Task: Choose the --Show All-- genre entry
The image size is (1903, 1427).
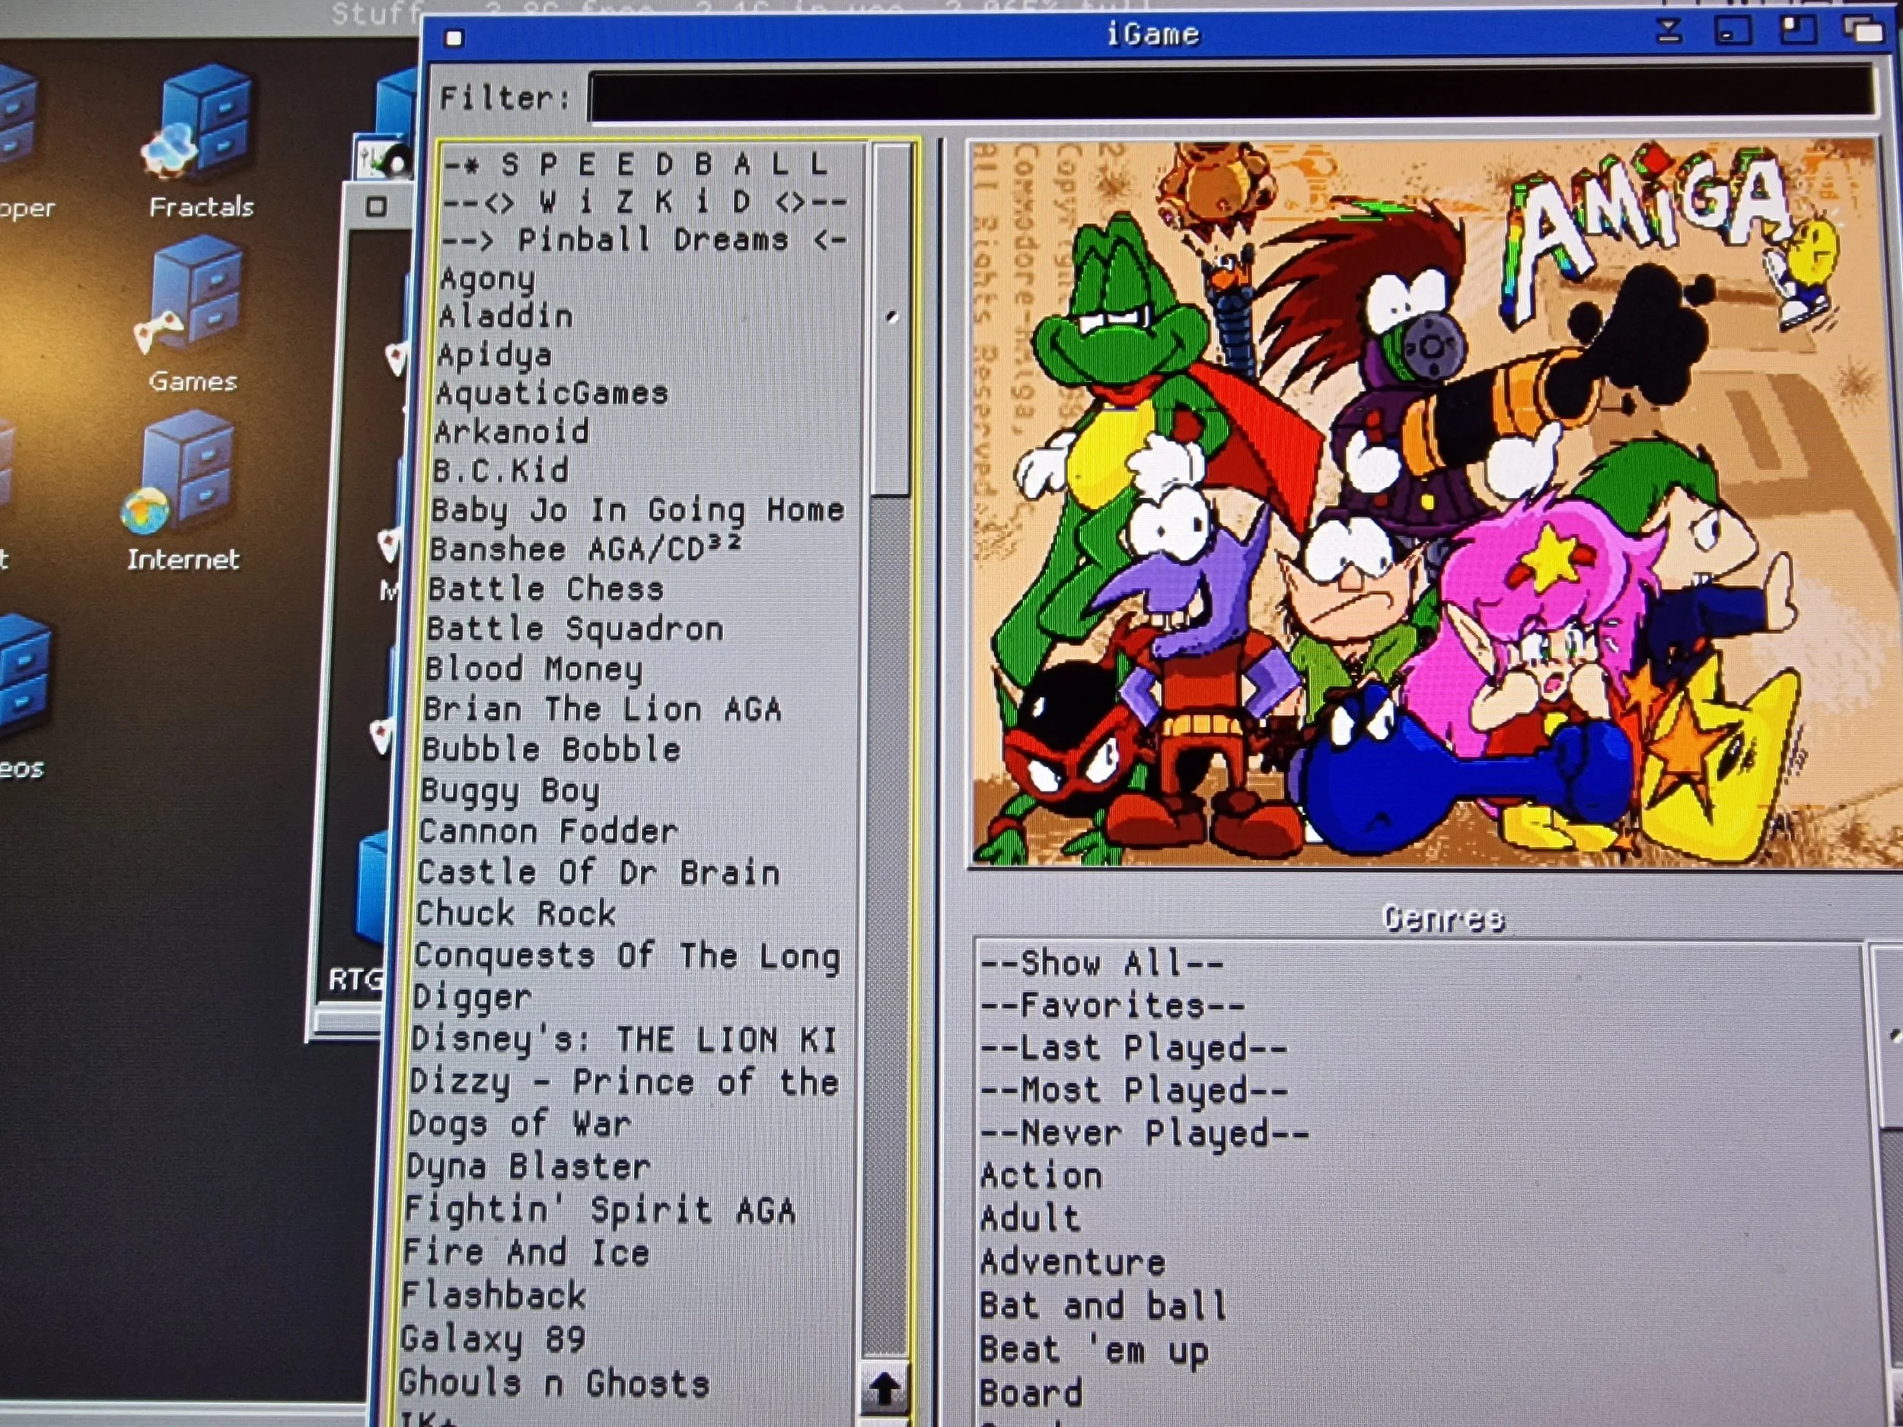Action: (1102, 963)
